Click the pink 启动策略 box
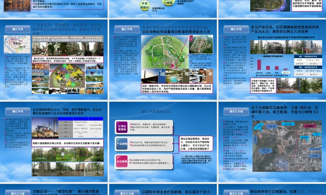 coord(122,162)
